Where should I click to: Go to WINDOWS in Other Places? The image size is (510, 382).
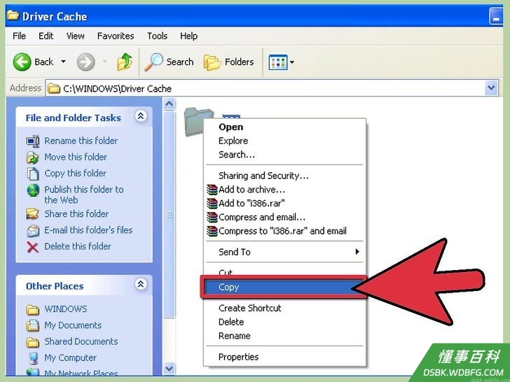tap(66, 309)
